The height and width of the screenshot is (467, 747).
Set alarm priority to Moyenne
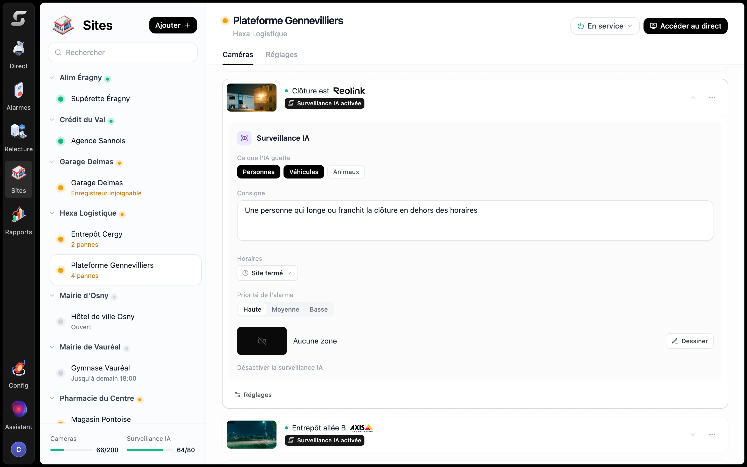point(286,309)
